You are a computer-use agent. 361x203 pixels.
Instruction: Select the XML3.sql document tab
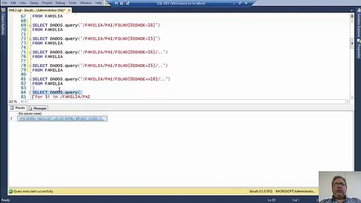[37, 10]
